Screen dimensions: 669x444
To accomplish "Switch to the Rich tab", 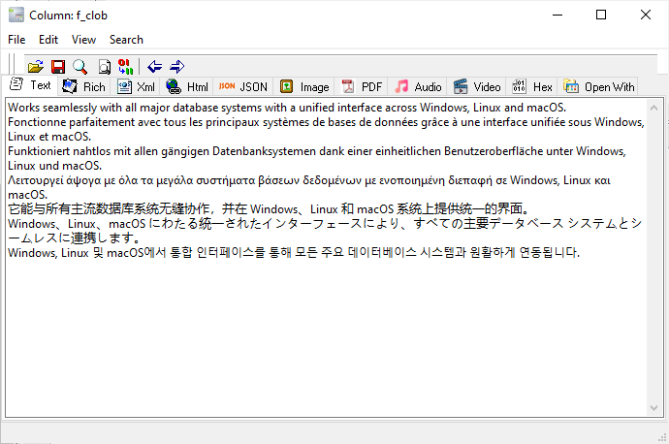I will [x=83, y=87].
